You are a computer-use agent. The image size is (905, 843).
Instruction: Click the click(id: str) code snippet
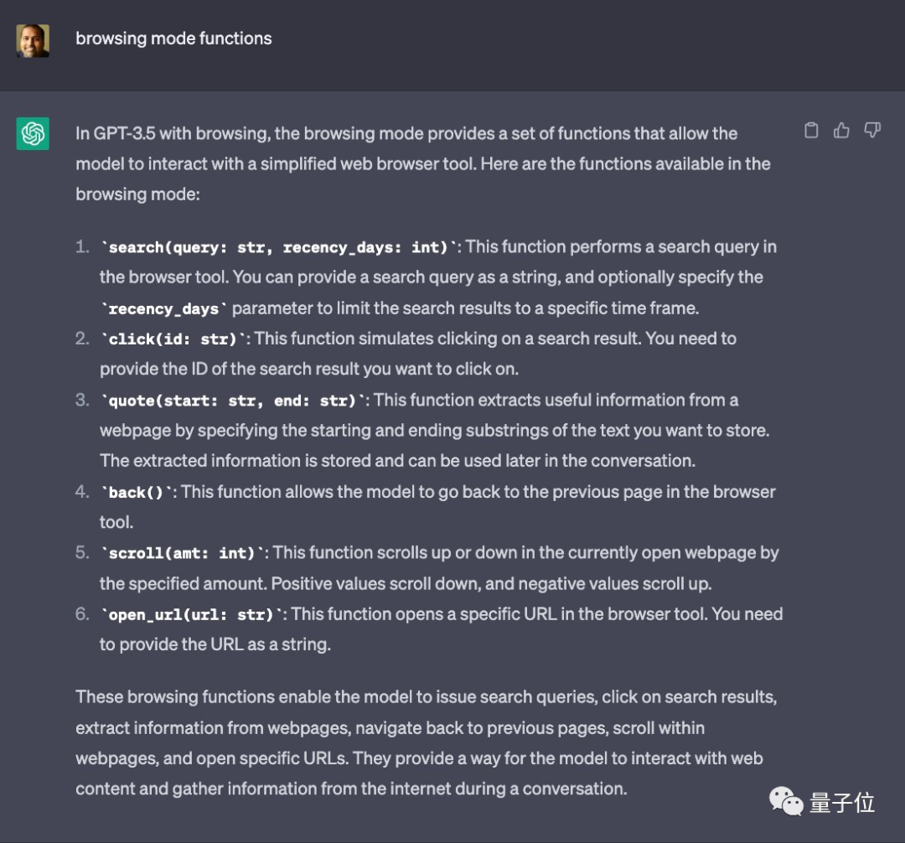[174, 339]
